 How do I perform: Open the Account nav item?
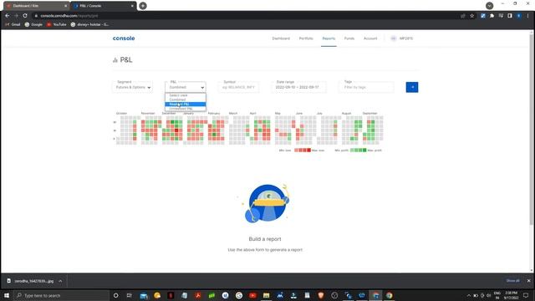[x=370, y=38]
